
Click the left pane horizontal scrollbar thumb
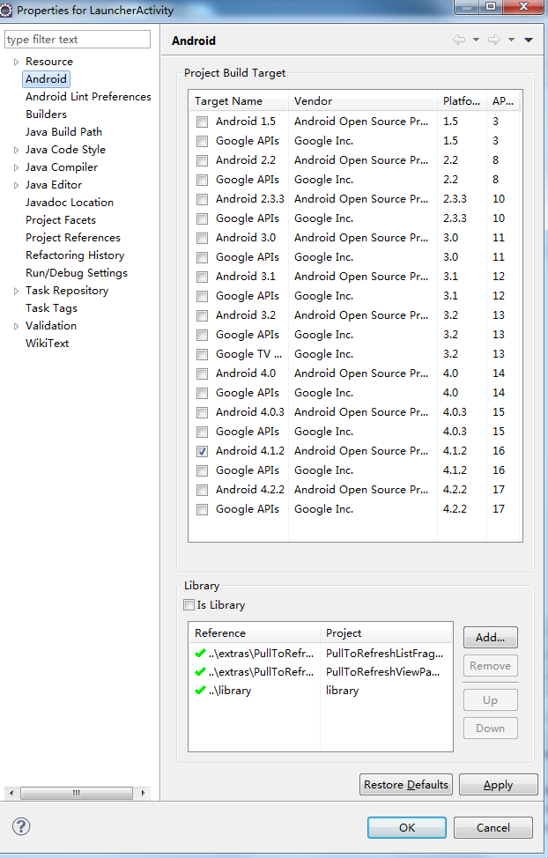click(77, 792)
